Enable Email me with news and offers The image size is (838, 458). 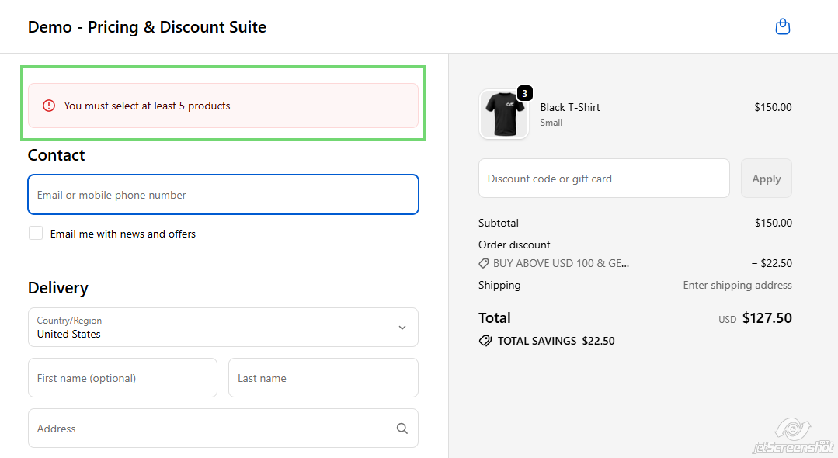click(x=36, y=233)
